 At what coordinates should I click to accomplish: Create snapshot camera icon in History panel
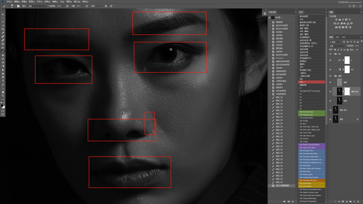tap(288, 201)
